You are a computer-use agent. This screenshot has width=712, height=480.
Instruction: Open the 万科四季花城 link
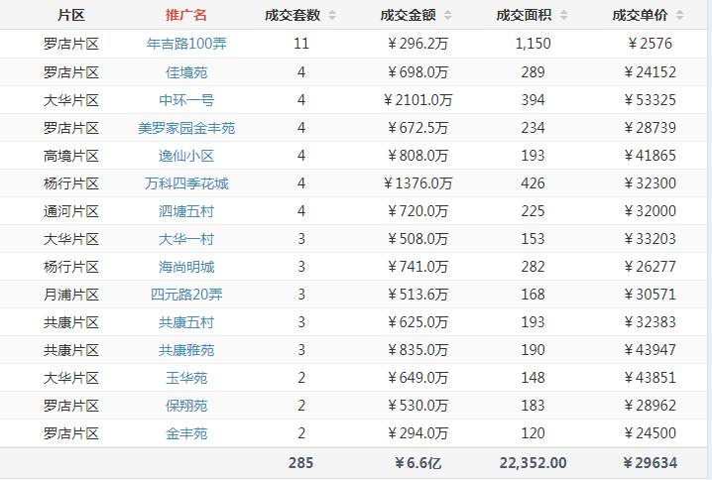tap(186, 183)
